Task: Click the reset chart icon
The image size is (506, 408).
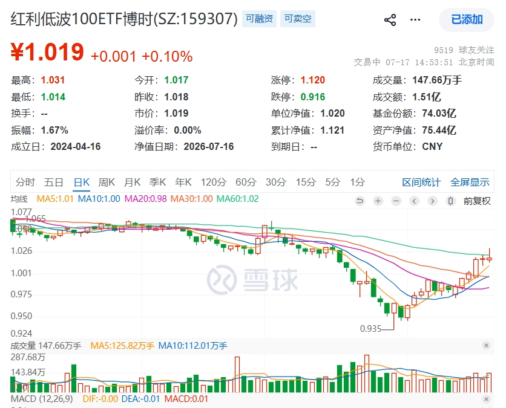Action: tap(360, 201)
